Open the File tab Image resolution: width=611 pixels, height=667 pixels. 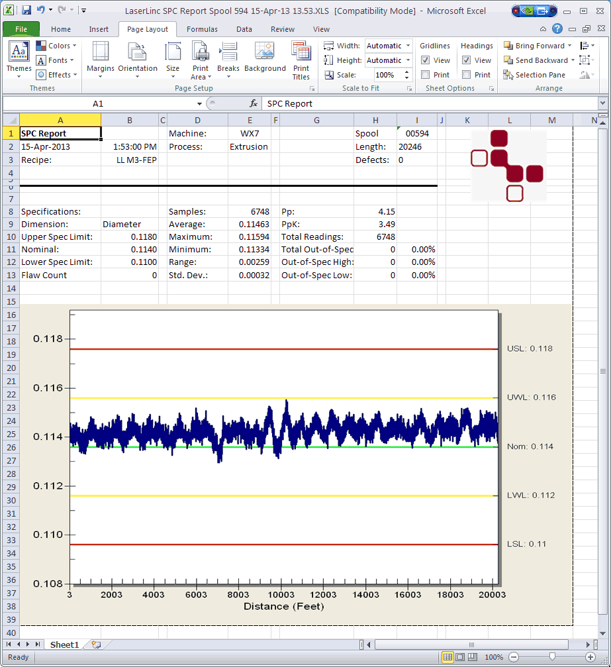(x=21, y=29)
